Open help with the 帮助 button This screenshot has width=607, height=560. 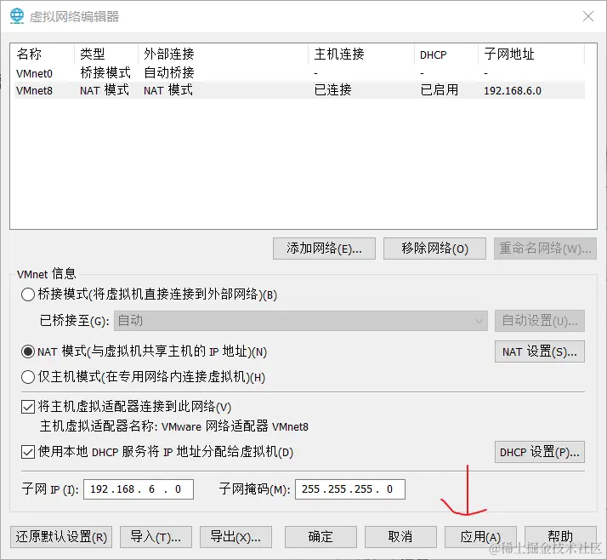560,537
